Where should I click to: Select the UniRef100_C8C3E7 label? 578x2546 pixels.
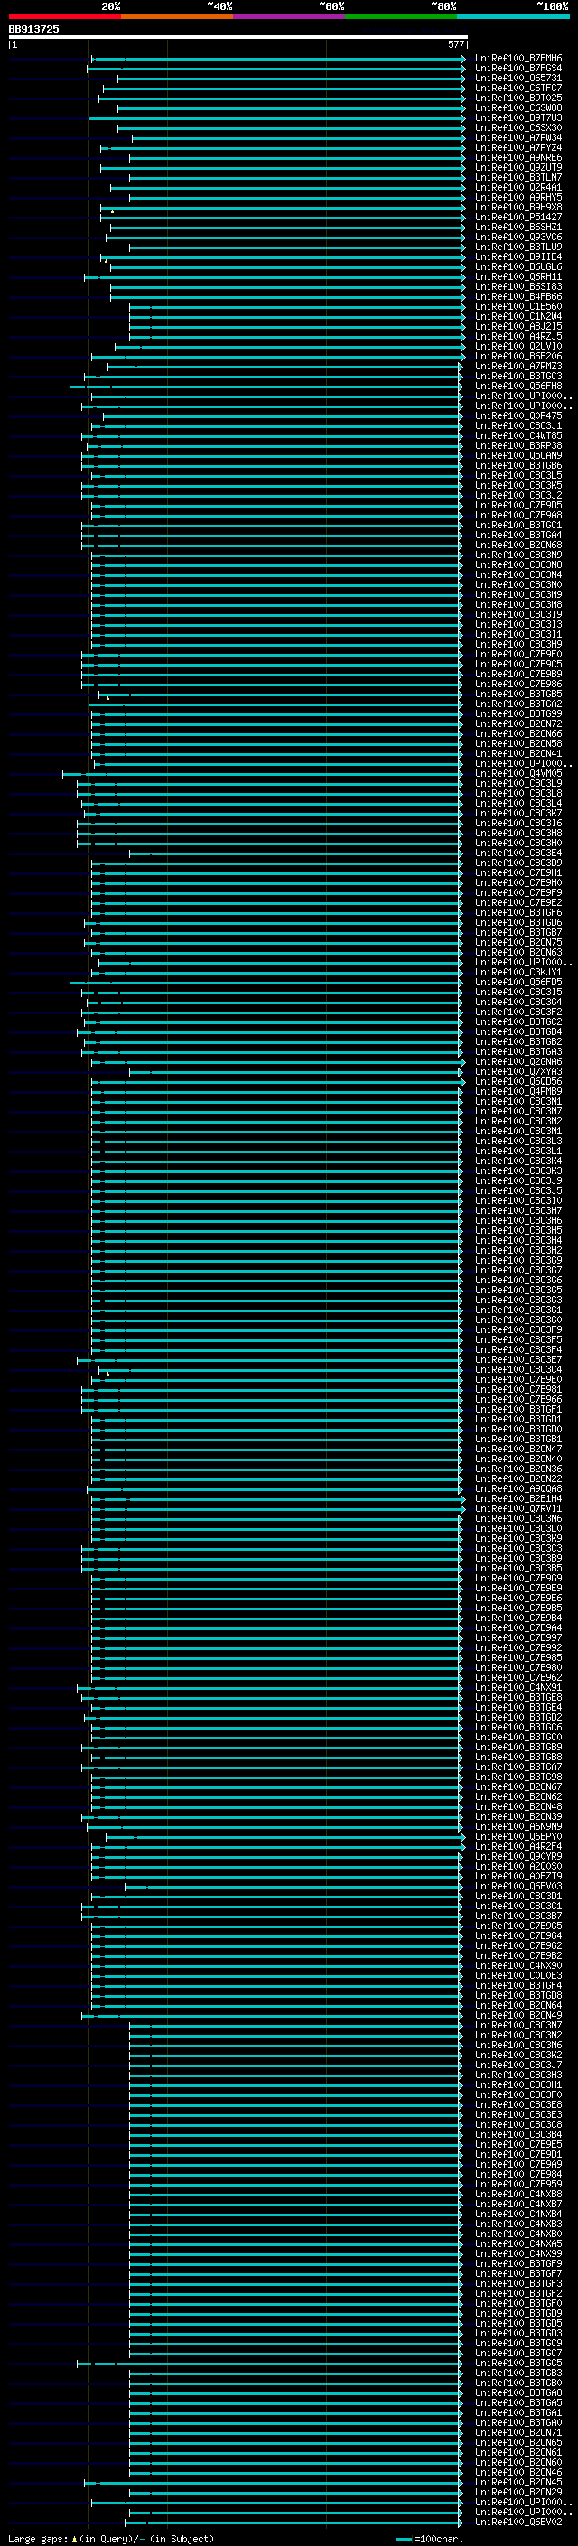tap(518, 1359)
